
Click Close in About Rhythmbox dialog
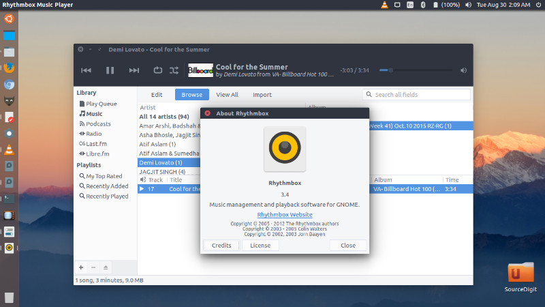coord(348,246)
